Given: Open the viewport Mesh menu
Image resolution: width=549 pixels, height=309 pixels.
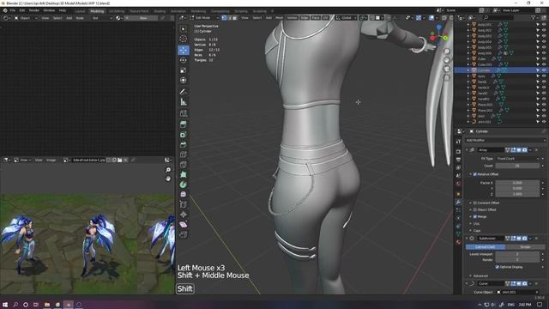Looking at the screenshot, I should (280, 17).
